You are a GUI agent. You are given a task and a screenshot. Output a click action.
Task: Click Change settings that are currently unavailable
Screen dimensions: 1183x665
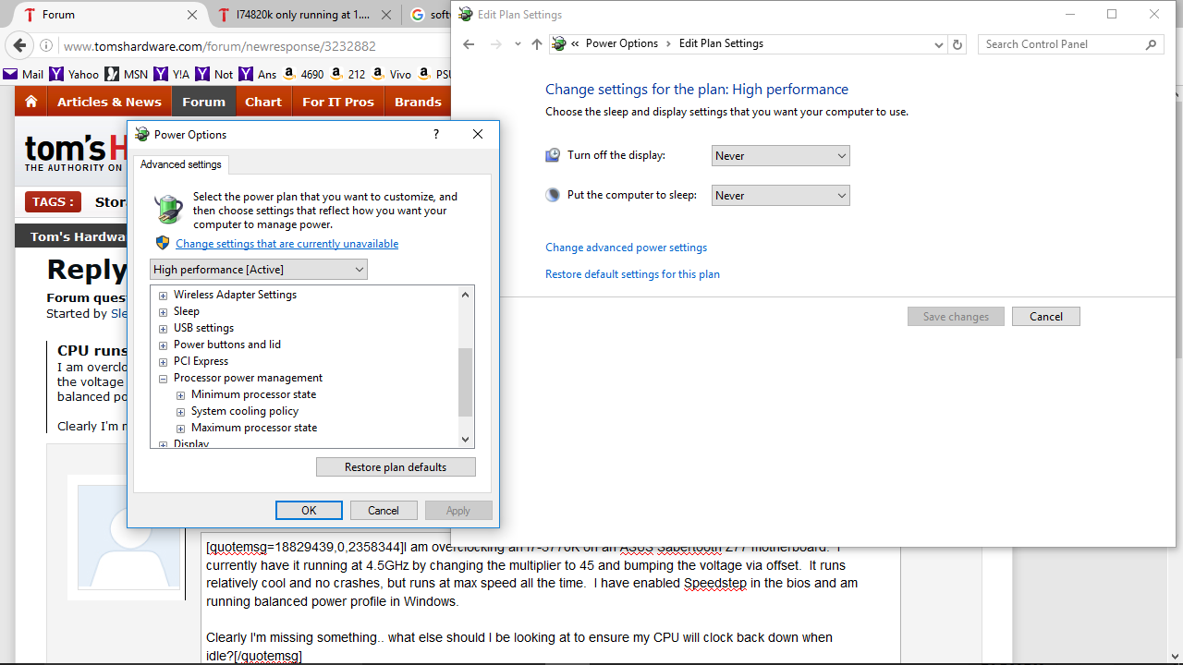[x=287, y=244]
